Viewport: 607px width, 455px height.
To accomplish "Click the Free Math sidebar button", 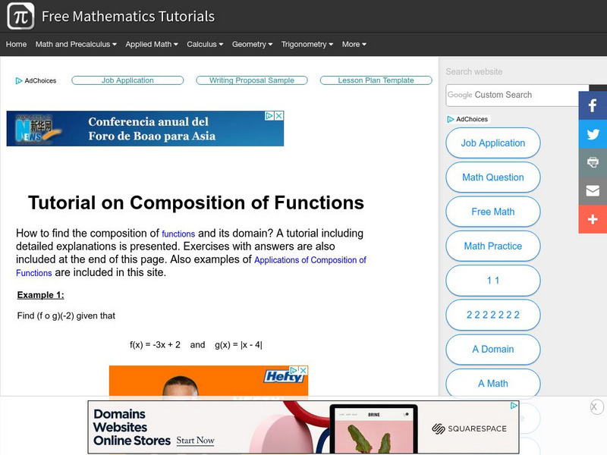I will pos(492,212).
